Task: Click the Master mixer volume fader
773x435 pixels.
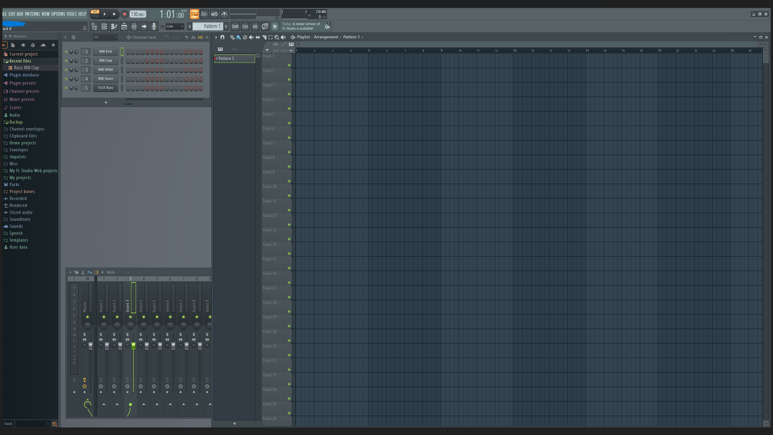Action: point(91,346)
